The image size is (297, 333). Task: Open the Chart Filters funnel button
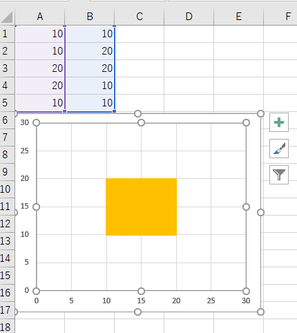pos(279,175)
